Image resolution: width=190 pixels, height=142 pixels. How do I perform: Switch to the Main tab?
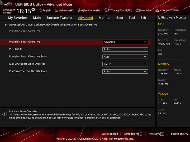[x=37, y=18]
